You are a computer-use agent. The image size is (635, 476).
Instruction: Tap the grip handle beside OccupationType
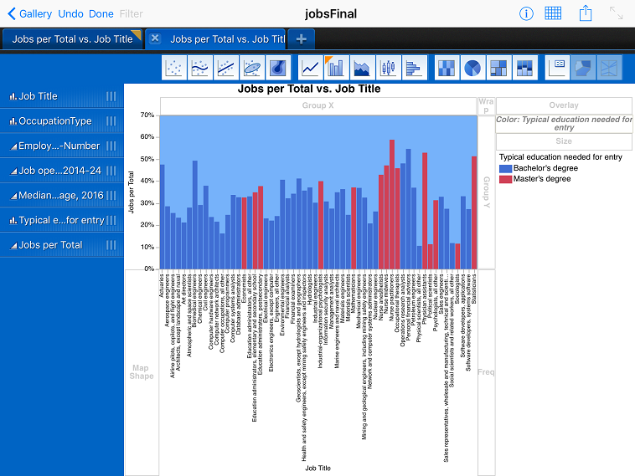click(111, 121)
